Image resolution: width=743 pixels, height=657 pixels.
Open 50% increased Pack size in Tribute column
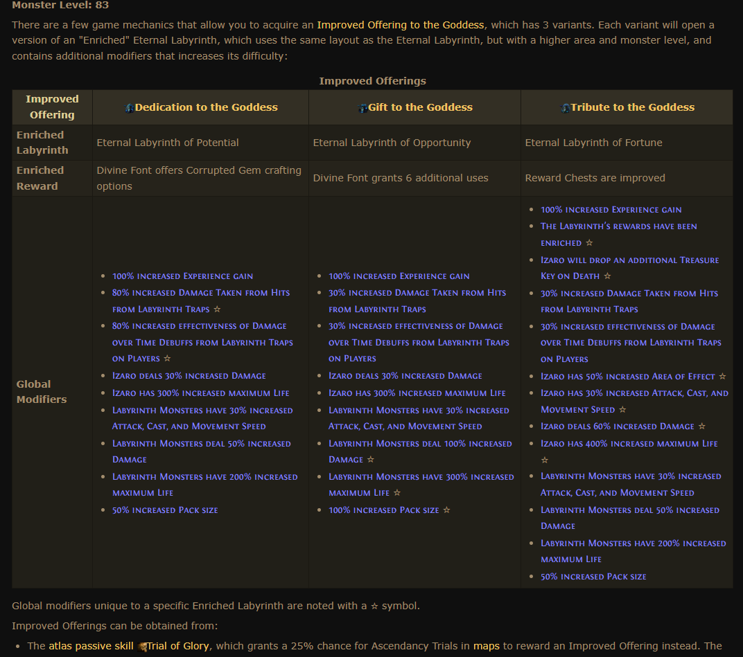pyautogui.click(x=594, y=577)
